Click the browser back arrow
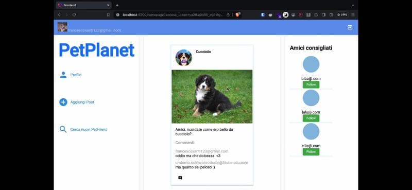This screenshot has width=412, height=190. tap(59, 15)
